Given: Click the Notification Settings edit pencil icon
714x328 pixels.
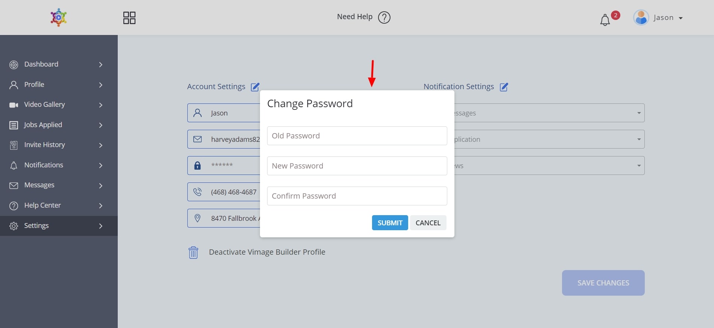Looking at the screenshot, I should click(504, 87).
